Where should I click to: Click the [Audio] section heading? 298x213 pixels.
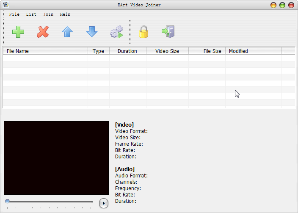tap(125, 169)
